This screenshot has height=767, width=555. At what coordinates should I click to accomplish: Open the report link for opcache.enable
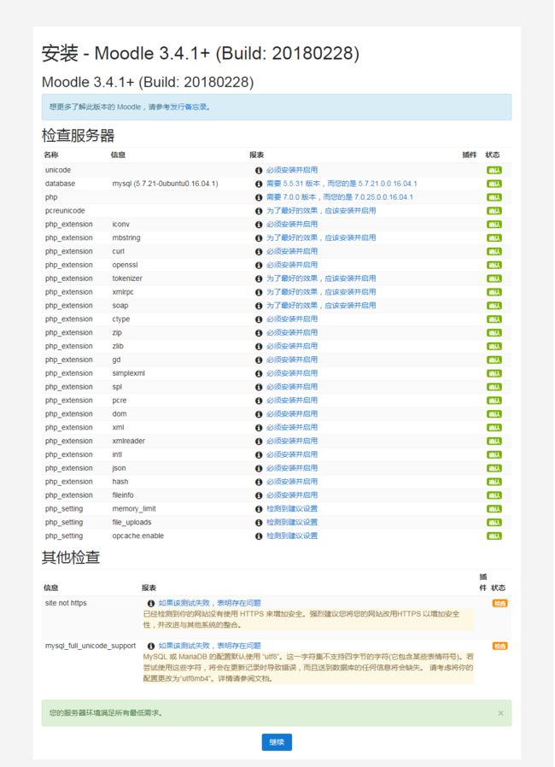point(292,536)
